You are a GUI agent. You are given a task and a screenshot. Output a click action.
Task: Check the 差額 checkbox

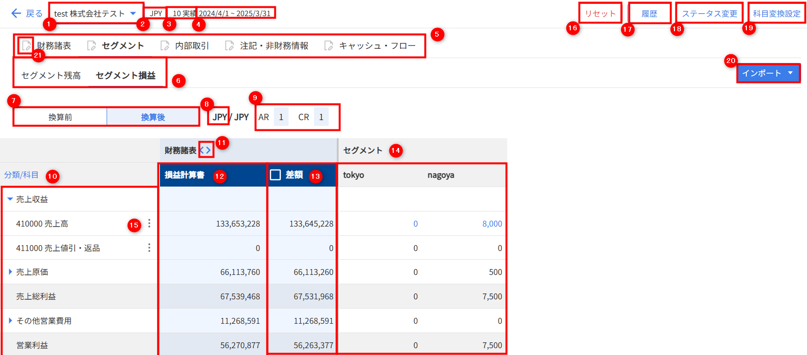coord(275,175)
